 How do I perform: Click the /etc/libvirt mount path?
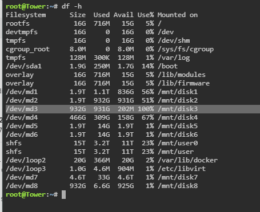tap(182, 169)
